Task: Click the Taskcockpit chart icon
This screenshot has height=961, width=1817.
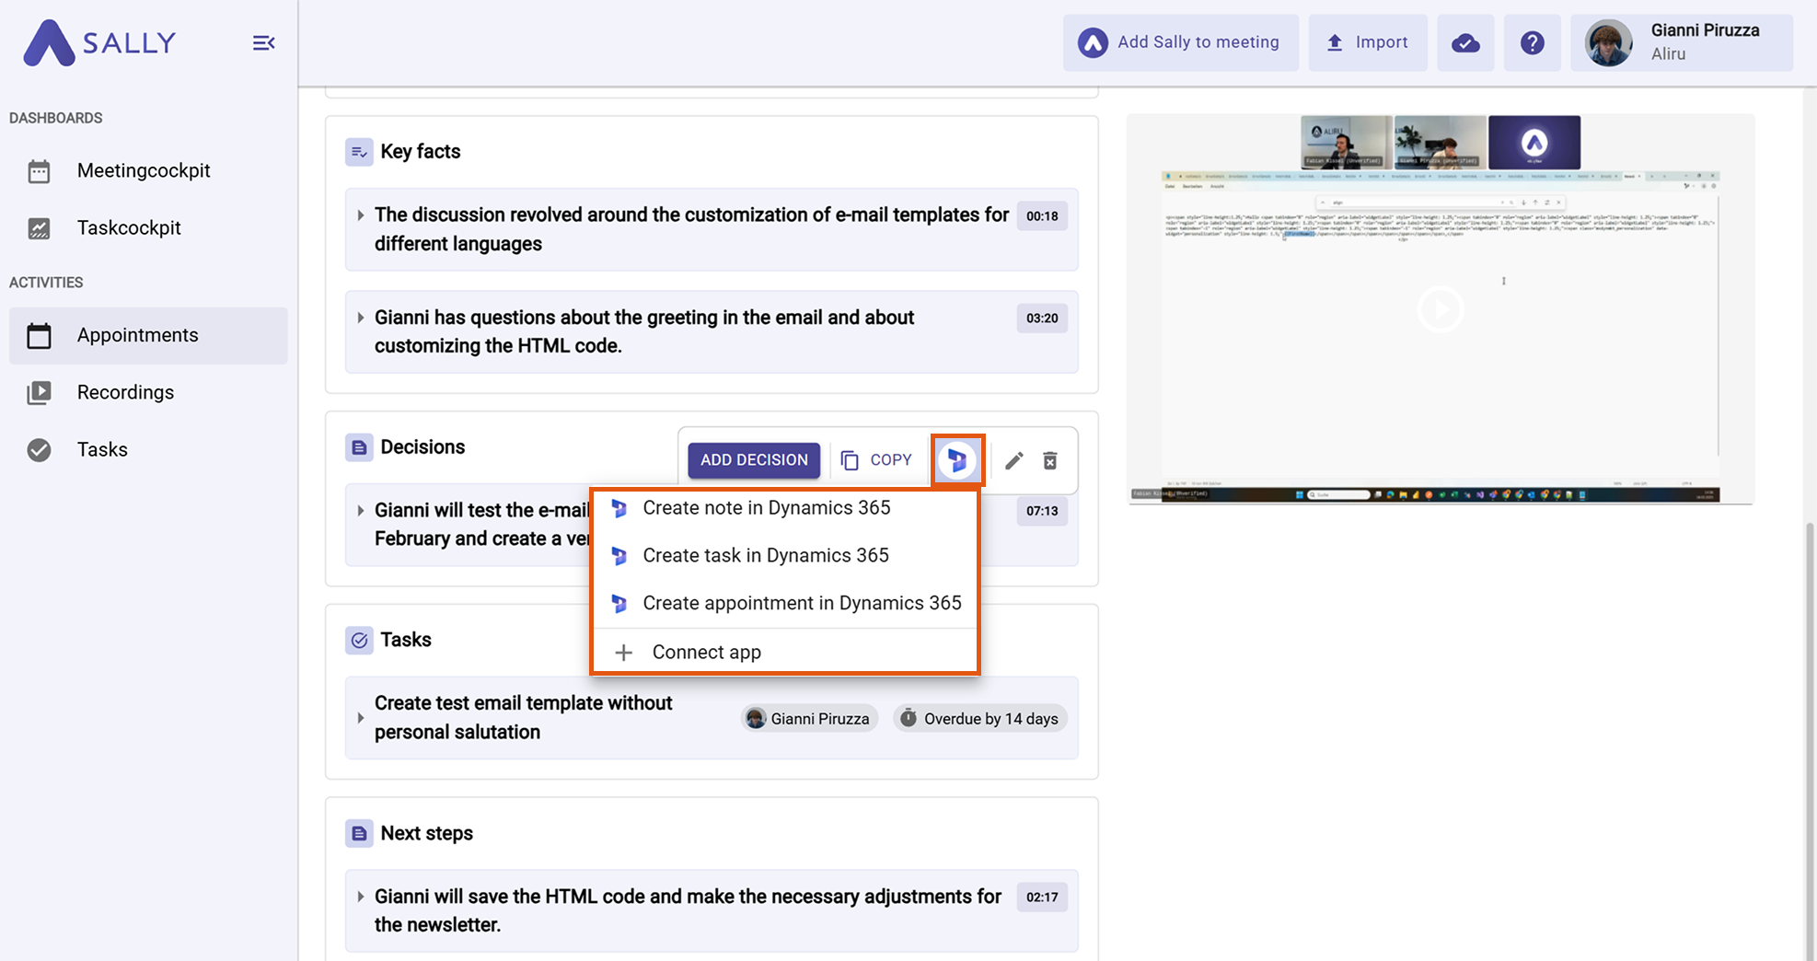Action: [x=39, y=228]
